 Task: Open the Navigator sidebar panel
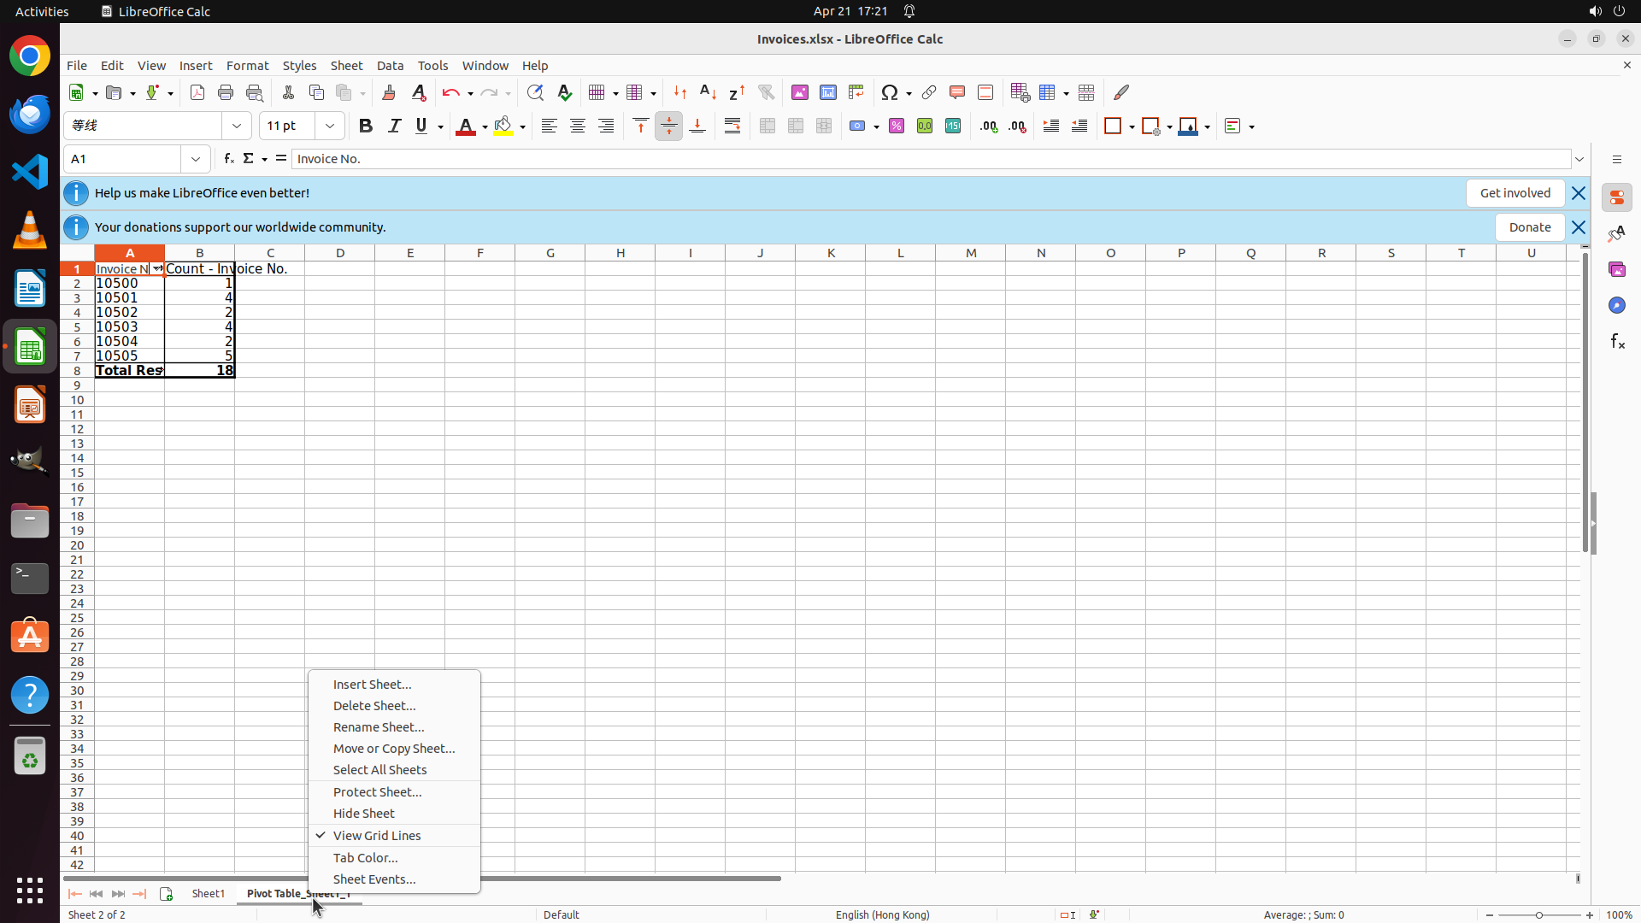(x=1617, y=305)
